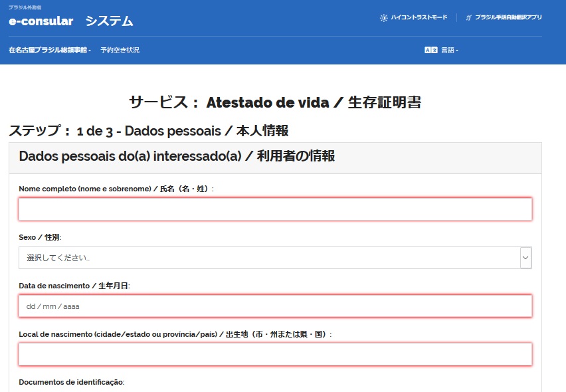
Task: Click the Atestado de vida service heading
Action: click(275, 102)
